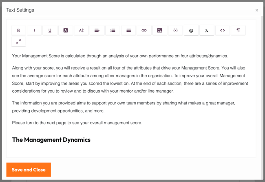Open the text color picker

(66, 30)
